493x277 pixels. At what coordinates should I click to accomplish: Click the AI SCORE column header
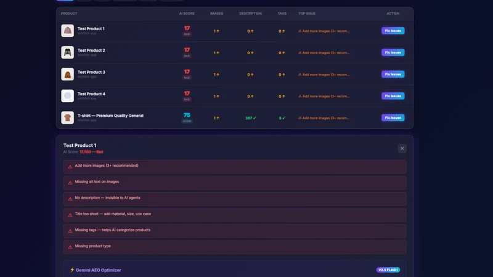coord(187,14)
